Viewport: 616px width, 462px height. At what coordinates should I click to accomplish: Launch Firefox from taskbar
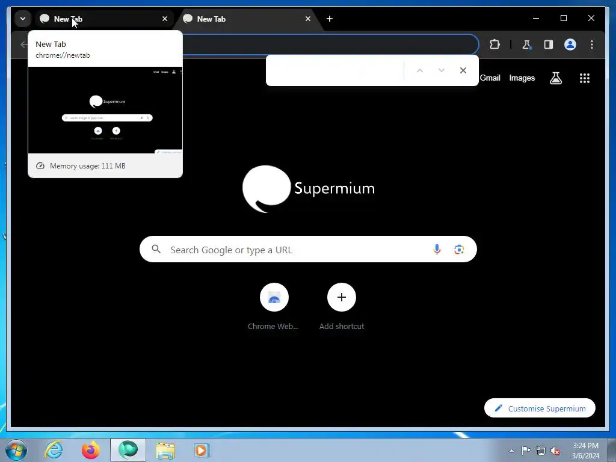[90, 450]
